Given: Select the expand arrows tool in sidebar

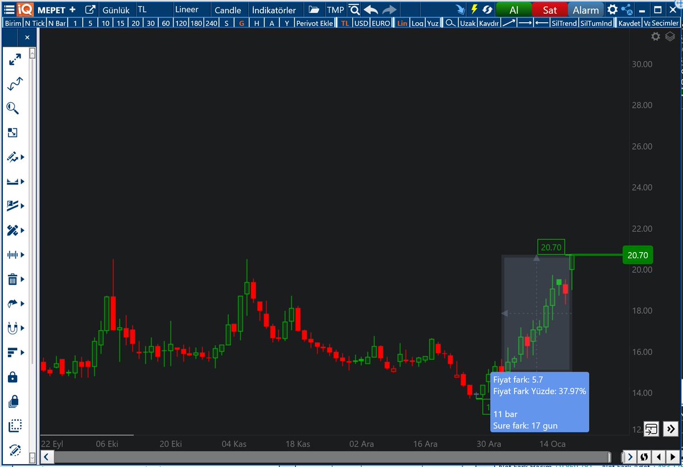Looking at the screenshot, I should pyautogui.click(x=15, y=60).
